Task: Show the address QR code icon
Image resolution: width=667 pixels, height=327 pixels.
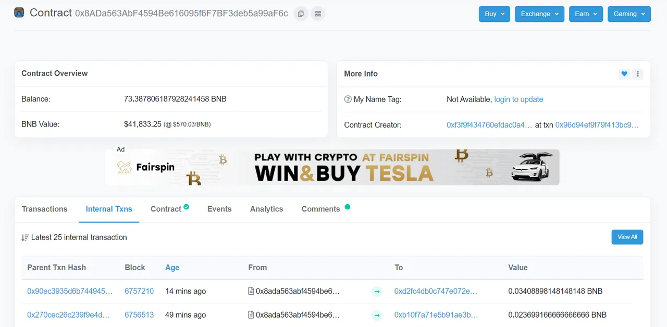Action: (318, 14)
